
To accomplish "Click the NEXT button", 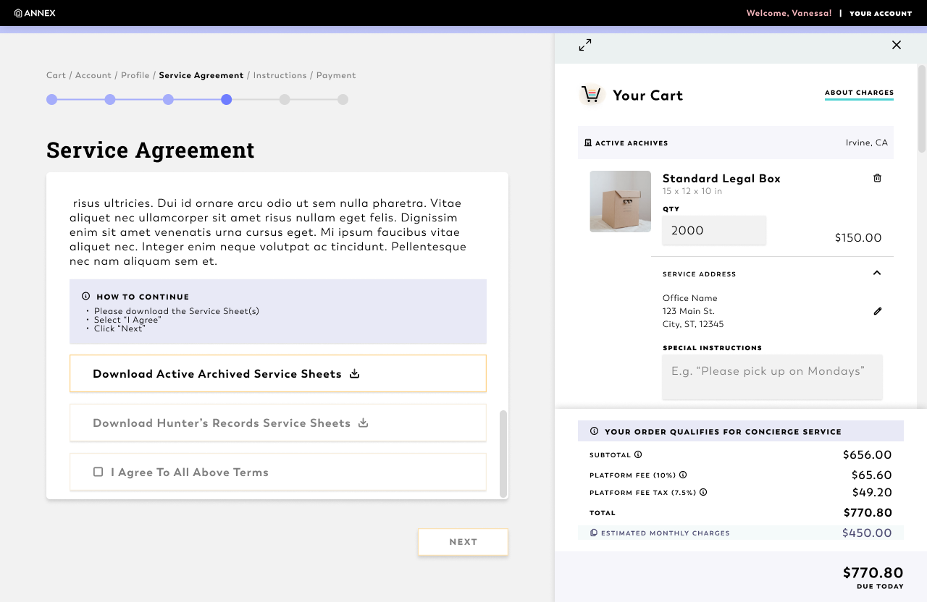I will [463, 542].
